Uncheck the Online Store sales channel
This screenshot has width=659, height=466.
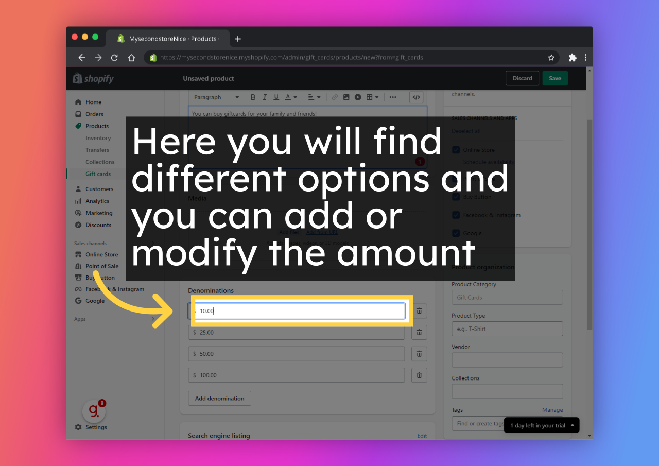coord(456,150)
